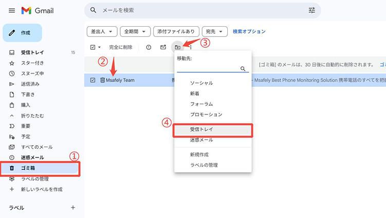
Task: Click 新しいラベルを作成 in sidebar
Action: pos(41,189)
